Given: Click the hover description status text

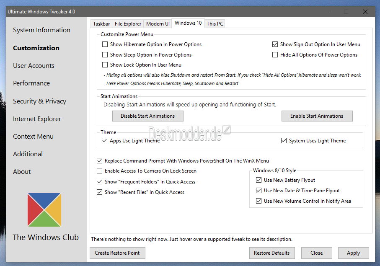Looking at the screenshot, I should [x=192, y=239].
